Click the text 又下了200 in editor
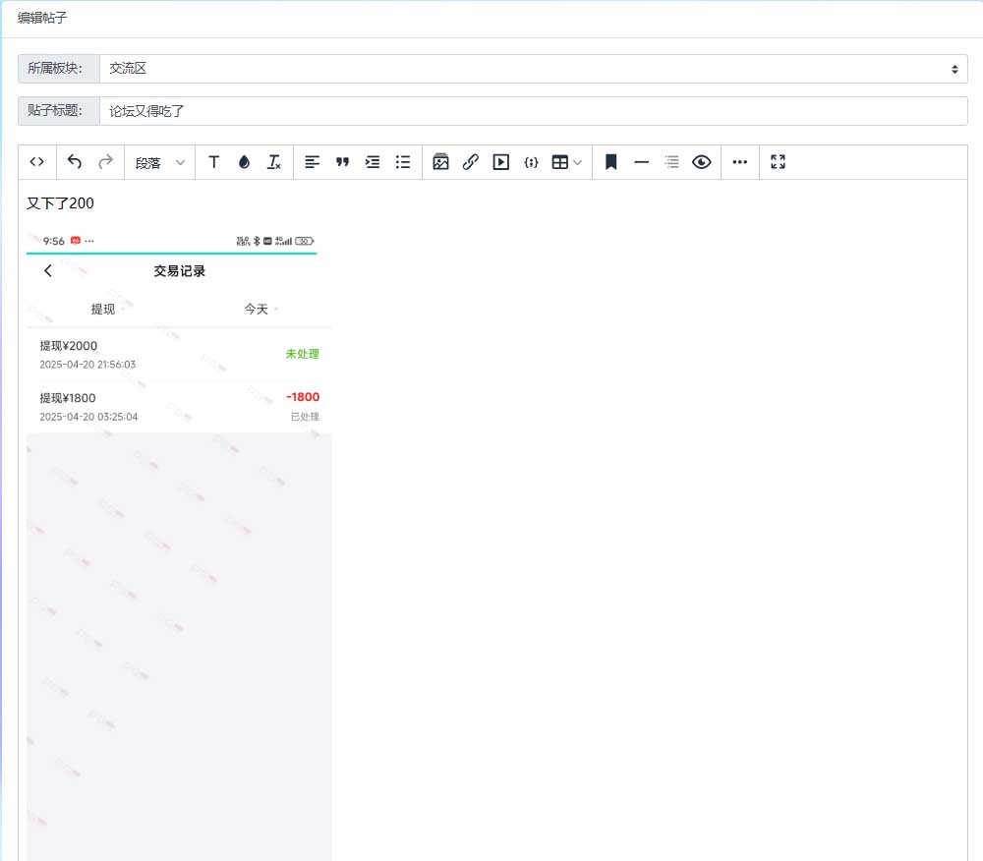Viewport: 983px width, 861px height. coord(60,203)
